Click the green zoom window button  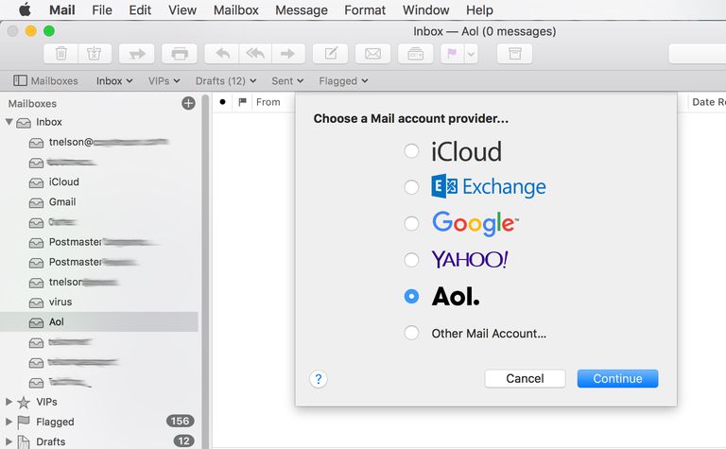[x=48, y=31]
